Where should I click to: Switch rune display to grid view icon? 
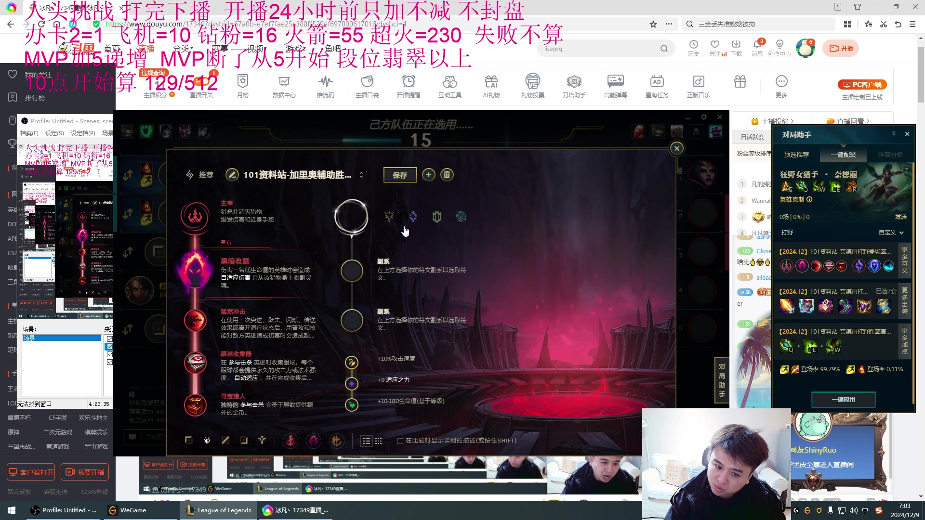(x=379, y=441)
